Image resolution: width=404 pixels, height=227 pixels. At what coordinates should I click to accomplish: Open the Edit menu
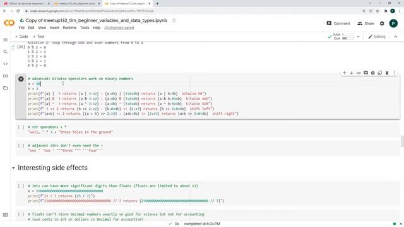(x=31, y=28)
